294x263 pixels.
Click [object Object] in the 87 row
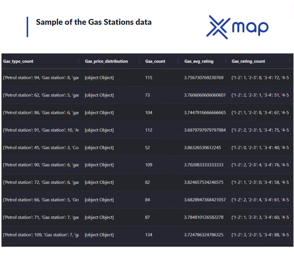(x=99, y=217)
